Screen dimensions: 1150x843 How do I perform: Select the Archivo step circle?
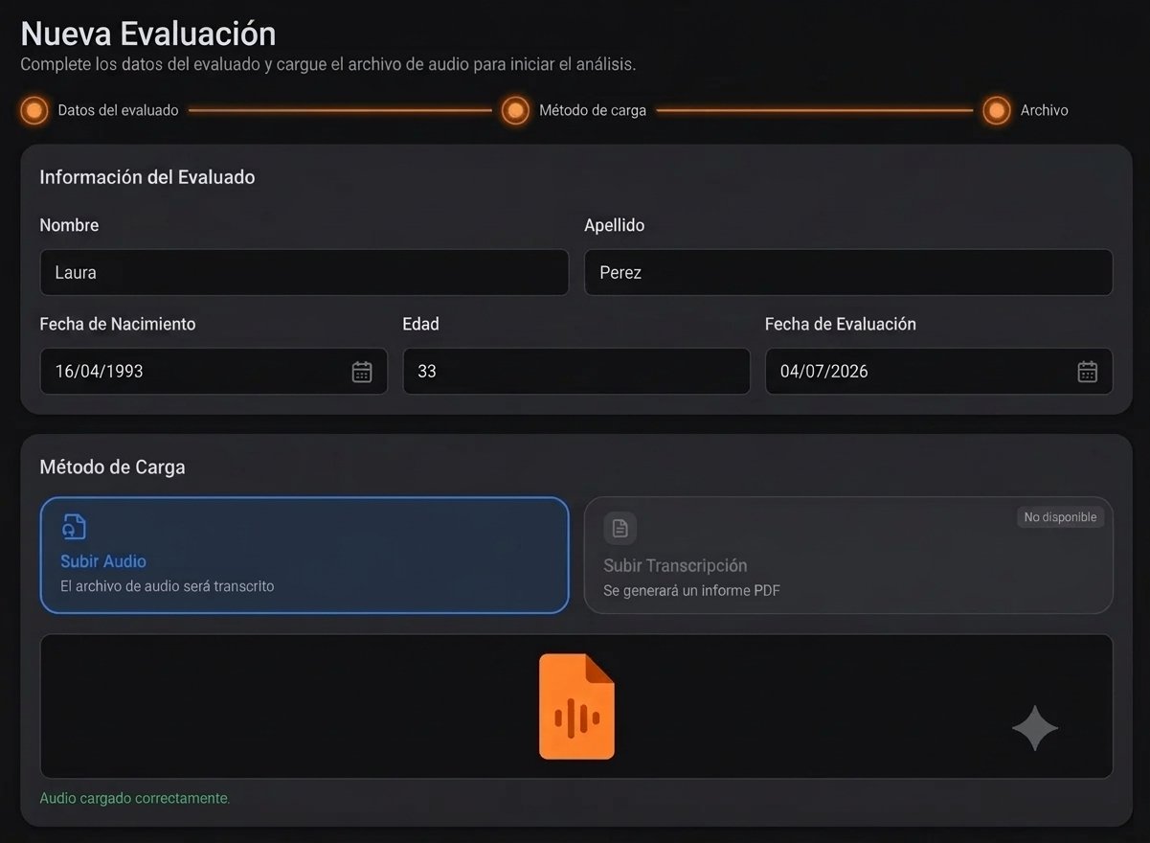[997, 110]
